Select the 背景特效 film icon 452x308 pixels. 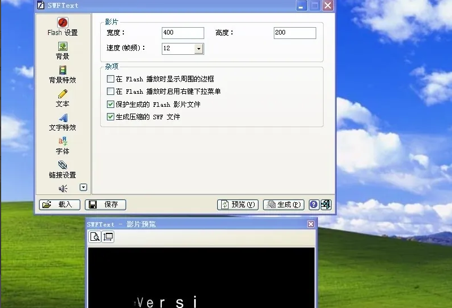tap(63, 70)
